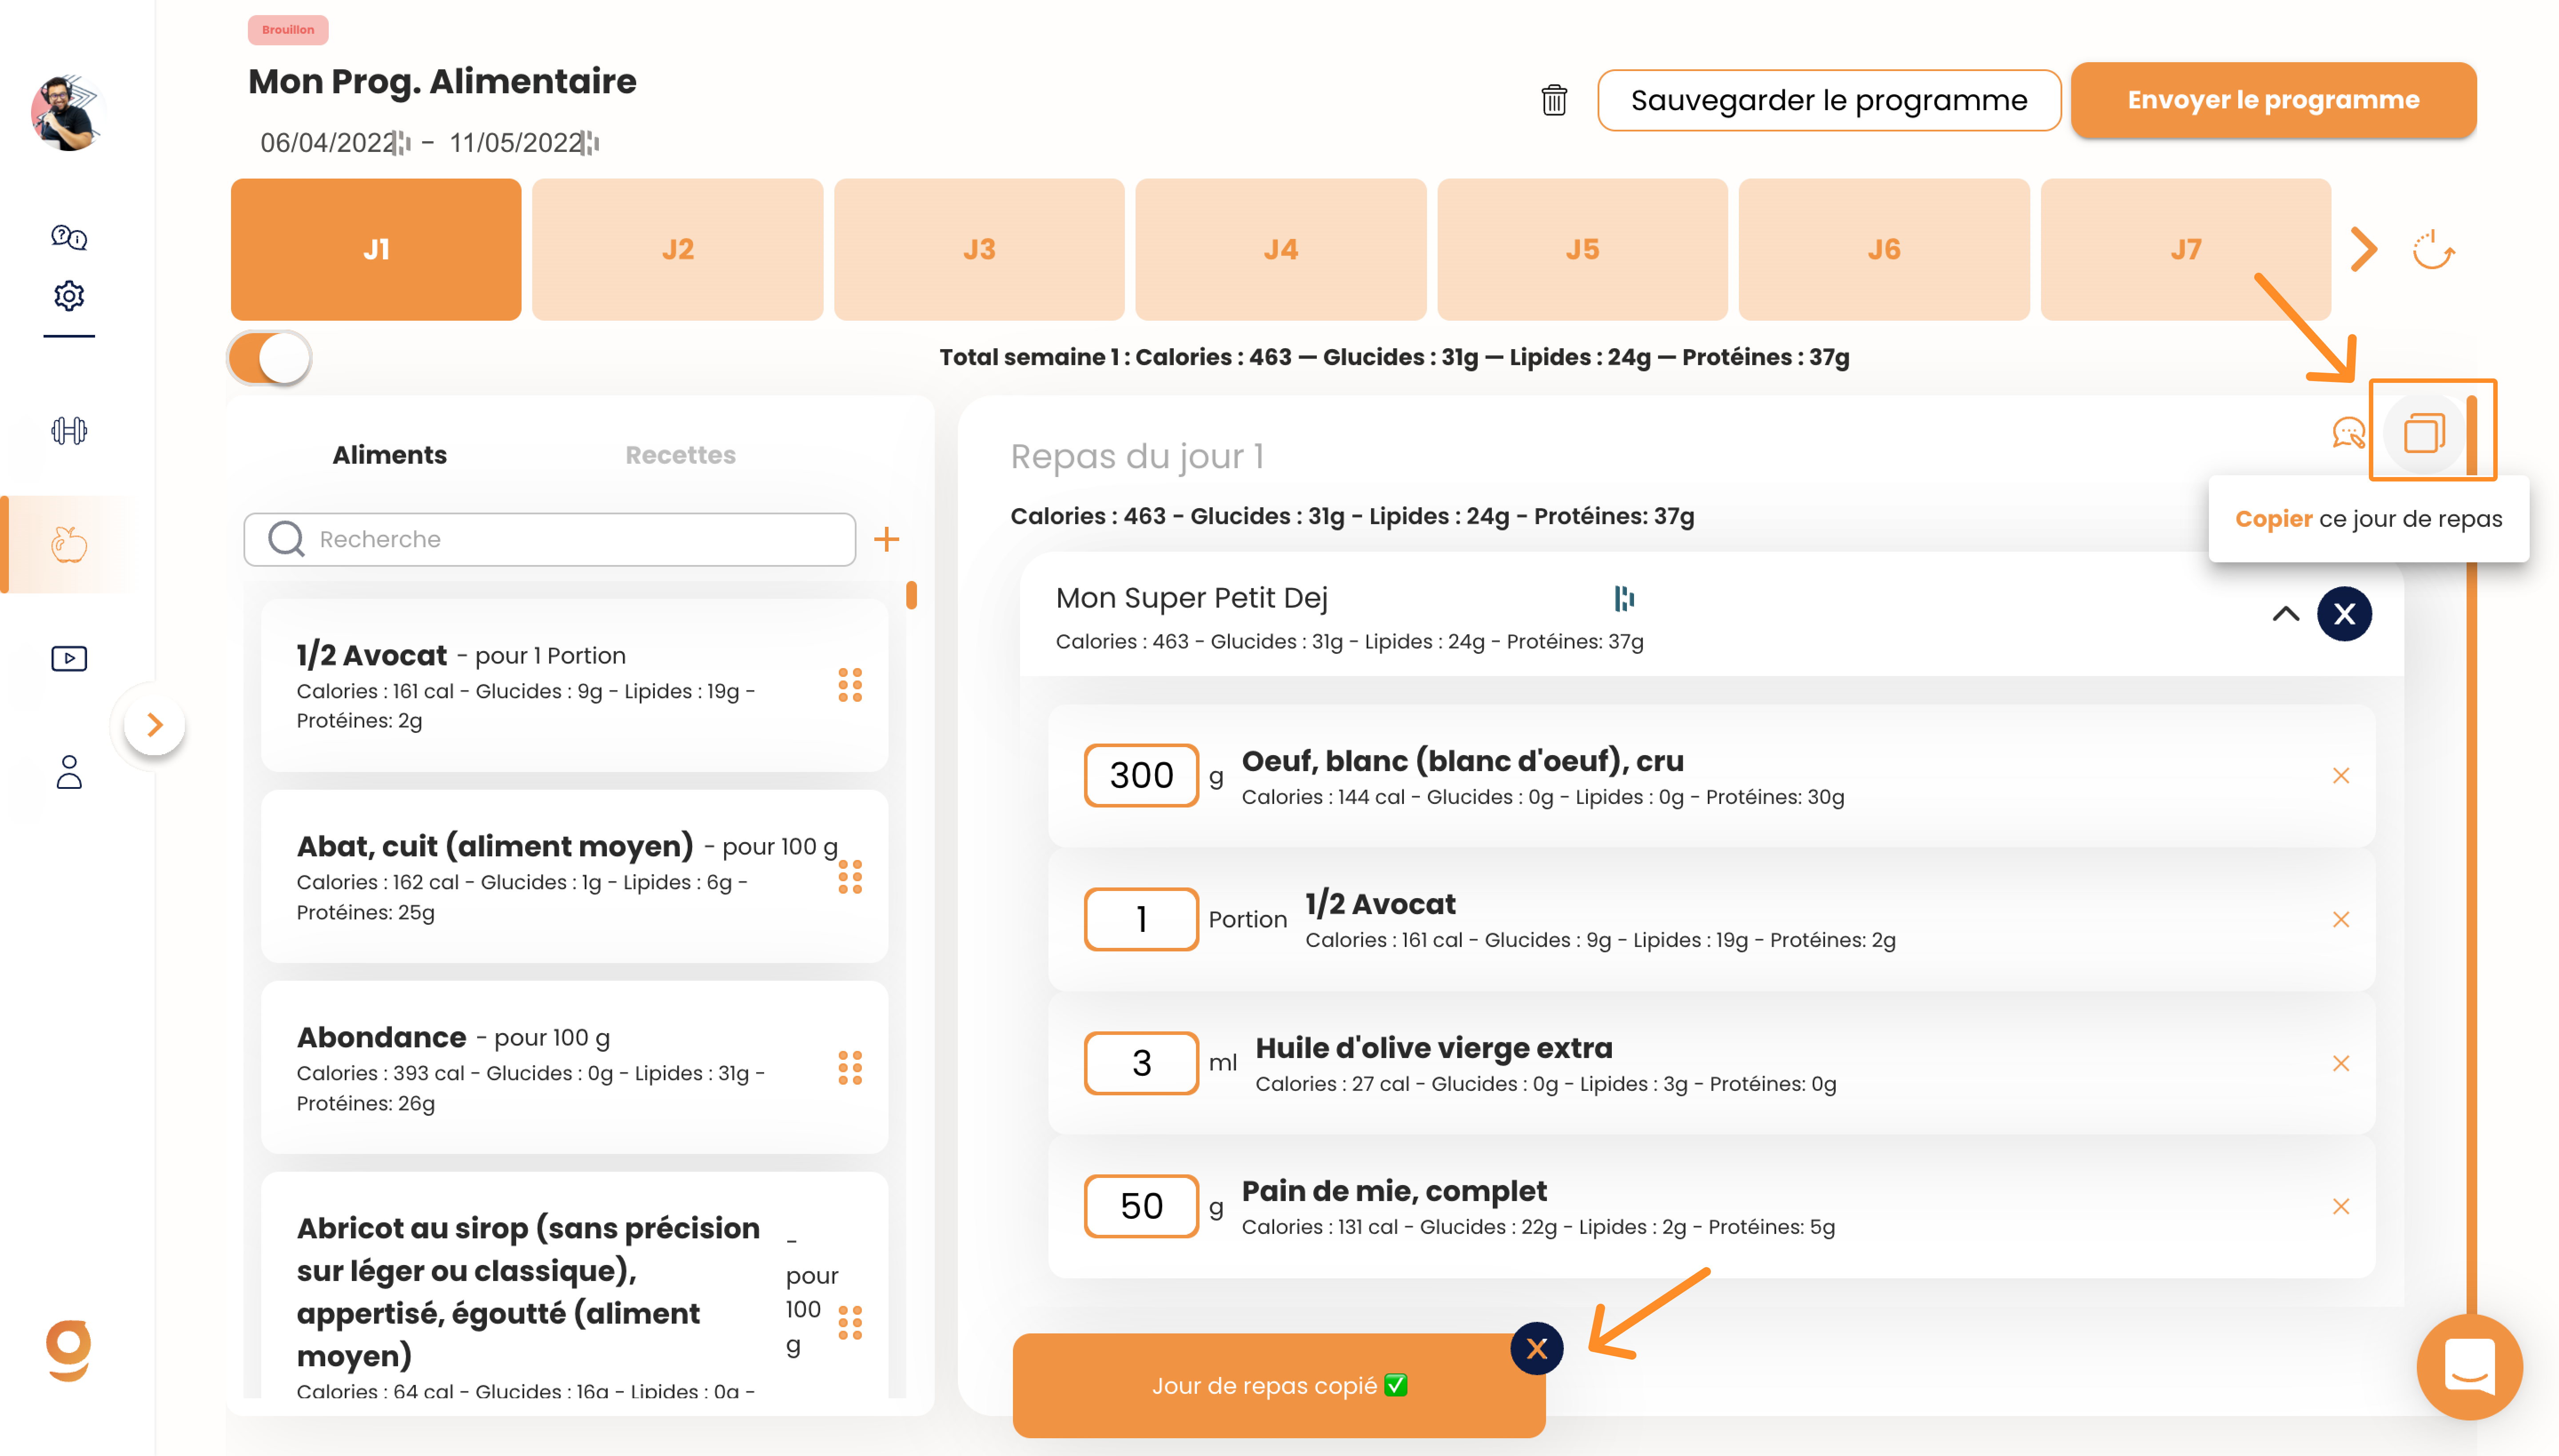
Task: Toggle the orange switch under J1
Action: (x=270, y=359)
